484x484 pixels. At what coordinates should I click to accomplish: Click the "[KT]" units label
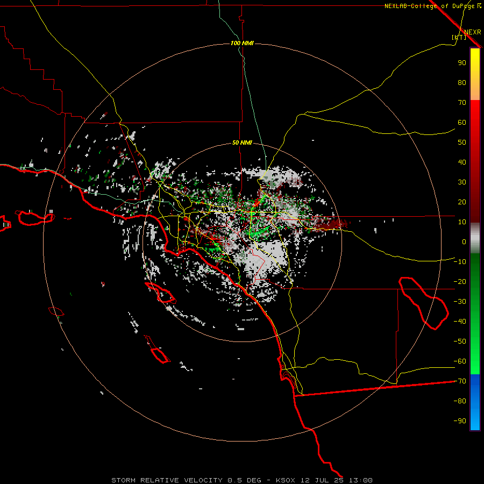coord(459,37)
